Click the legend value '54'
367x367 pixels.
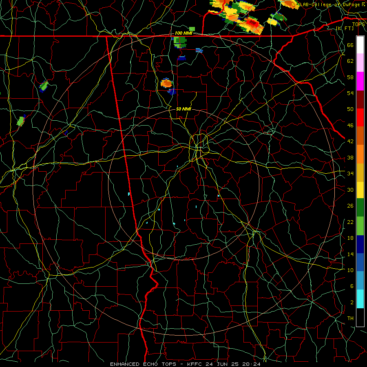[x=350, y=93]
